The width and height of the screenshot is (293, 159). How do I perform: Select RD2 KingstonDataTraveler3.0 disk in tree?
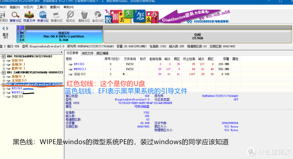click(35, 85)
